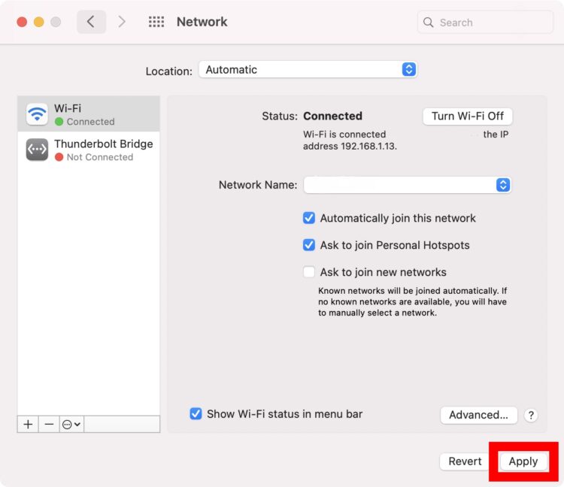Click inside the Search field
The width and height of the screenshot is (564, 487).
[493, 23]
